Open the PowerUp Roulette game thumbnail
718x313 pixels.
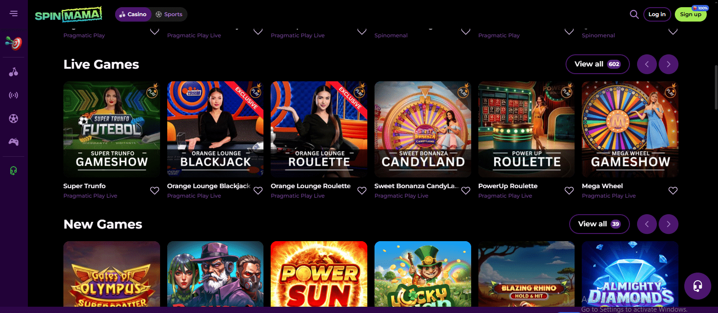pyautogui.click(x=526, y=129)
